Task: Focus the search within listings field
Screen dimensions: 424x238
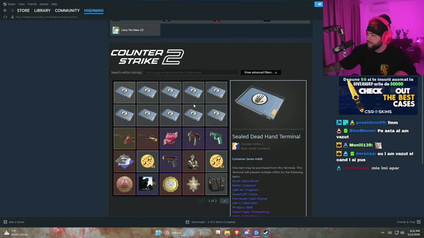Action: click(x=191, y=72)
